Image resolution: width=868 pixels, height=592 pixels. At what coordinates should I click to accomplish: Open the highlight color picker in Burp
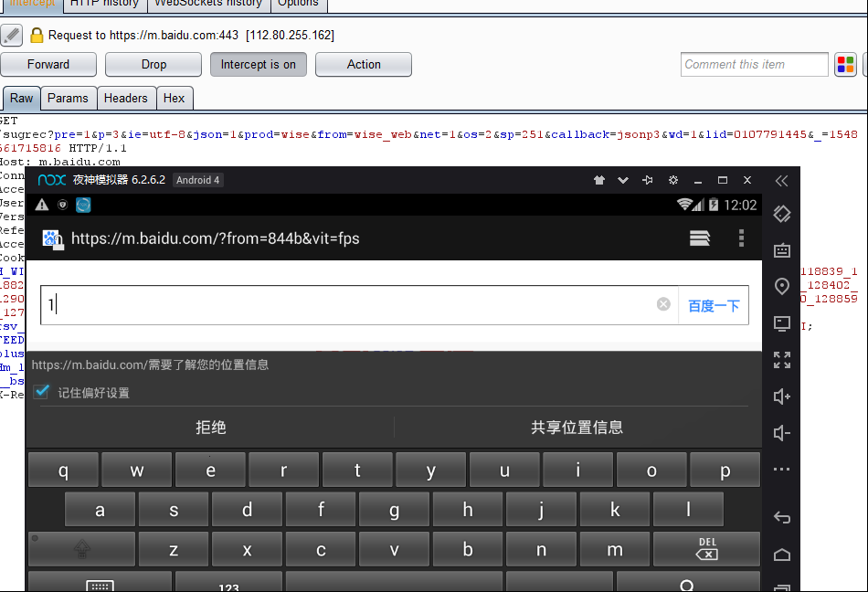click(x=845, y=64)
